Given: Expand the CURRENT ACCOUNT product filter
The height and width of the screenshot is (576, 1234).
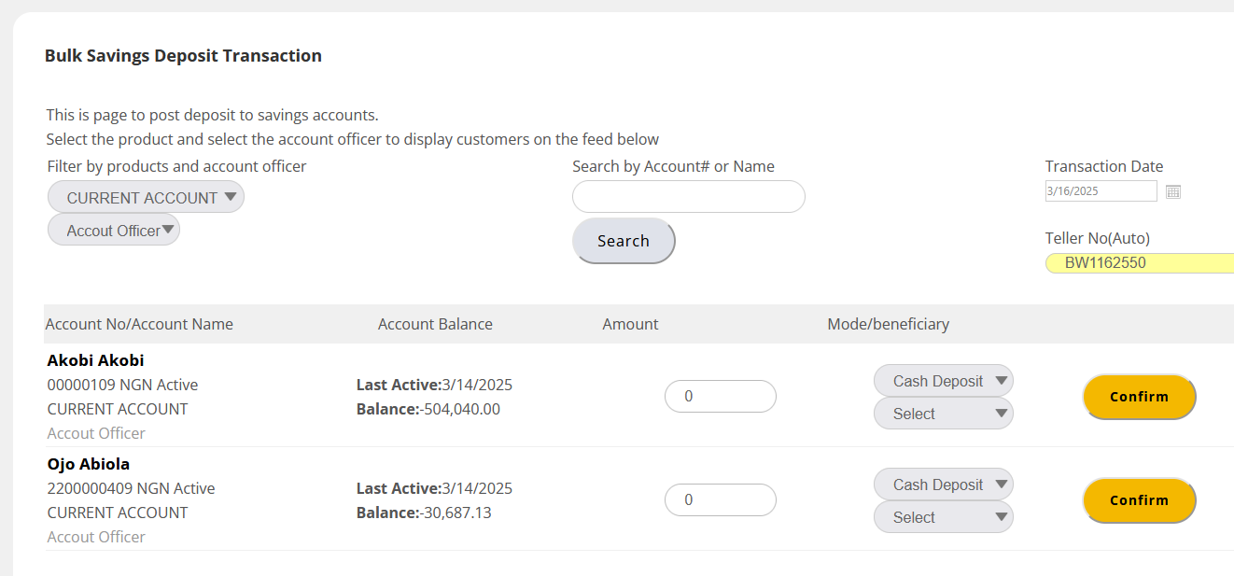Looking at the screenshot, I should pos(146,197).
